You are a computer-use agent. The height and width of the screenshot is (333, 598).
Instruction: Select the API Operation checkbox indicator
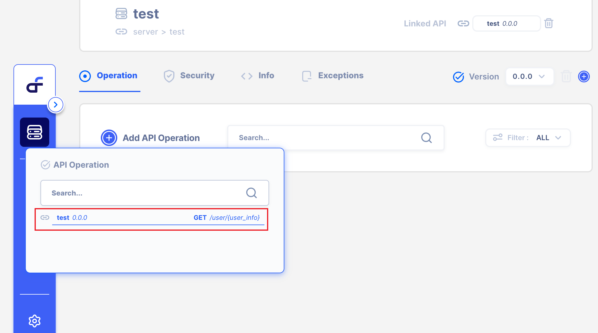(45, 165)
